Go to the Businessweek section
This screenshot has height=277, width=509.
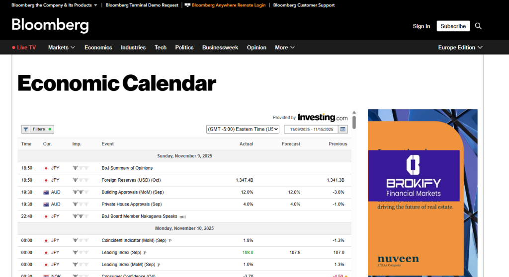point(220,48)
